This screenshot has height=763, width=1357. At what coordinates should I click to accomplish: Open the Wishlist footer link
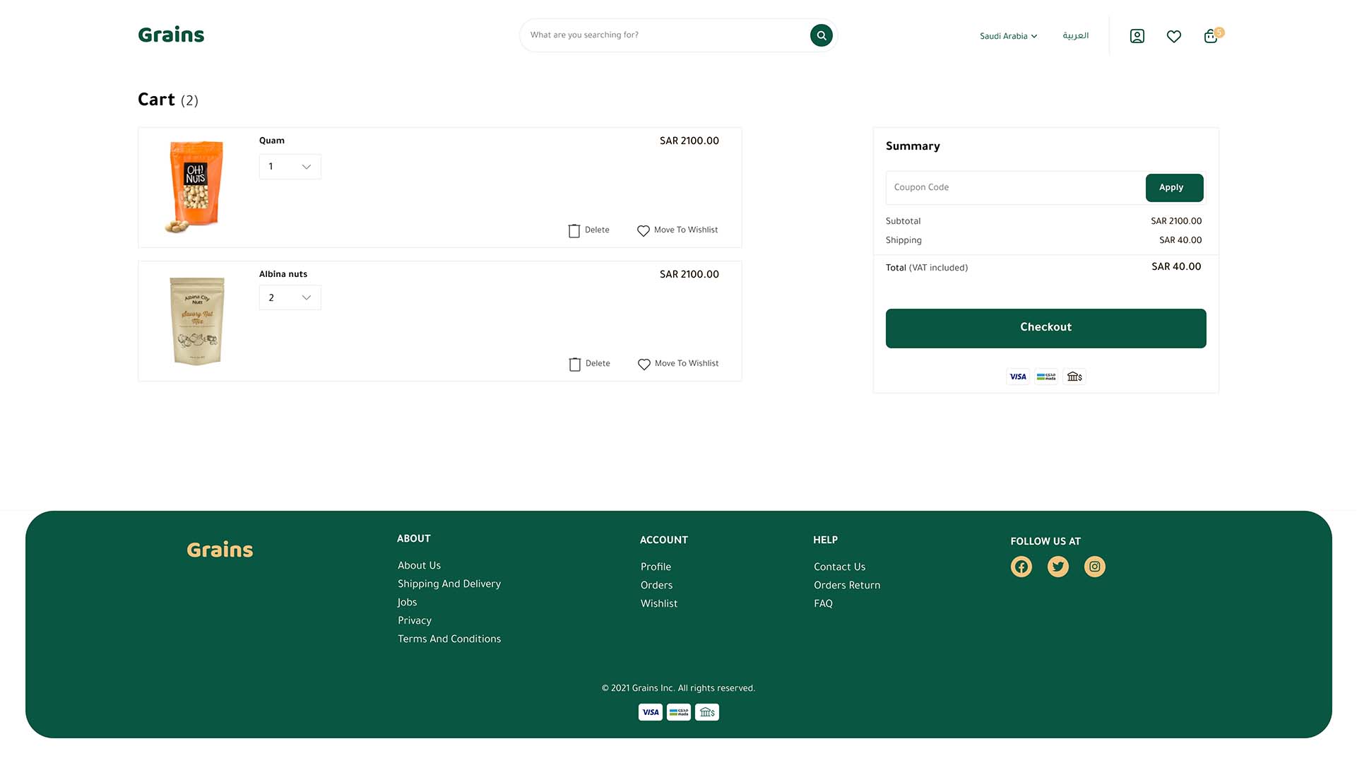coord(659,604)
